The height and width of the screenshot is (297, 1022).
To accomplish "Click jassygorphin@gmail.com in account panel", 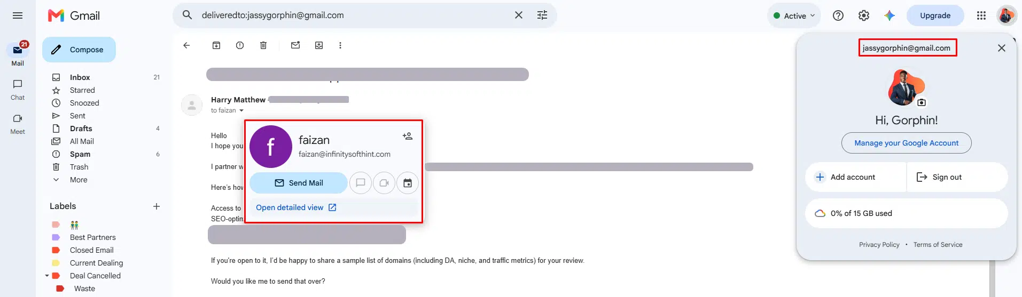I will (x=907, y=48).
